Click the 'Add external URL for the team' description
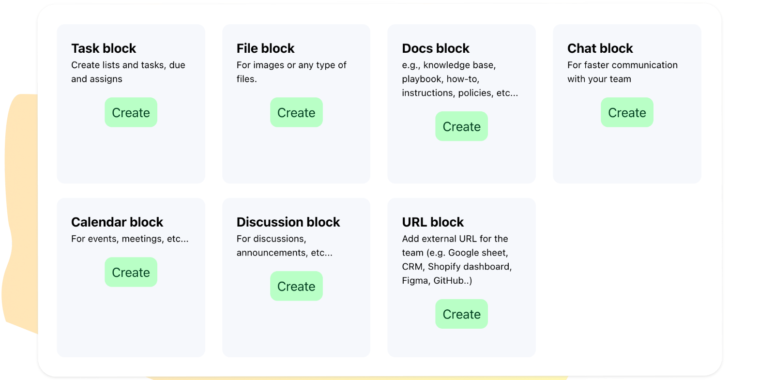Viewport: 760px width, 380px height. tap(456, 259)
